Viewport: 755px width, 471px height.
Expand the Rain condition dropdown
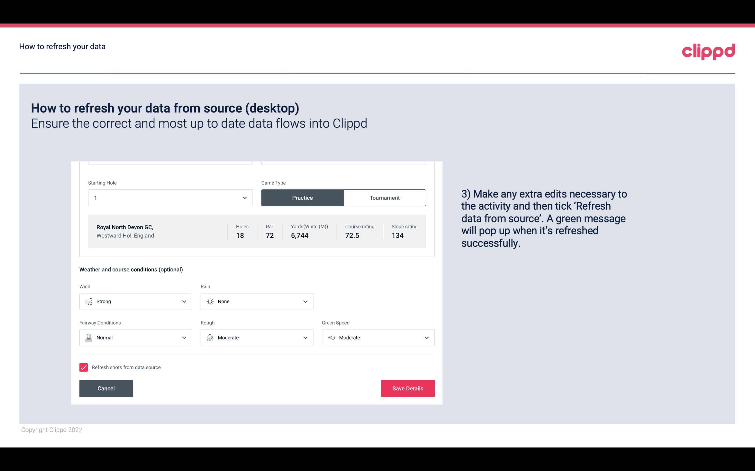tap(305, 301)
